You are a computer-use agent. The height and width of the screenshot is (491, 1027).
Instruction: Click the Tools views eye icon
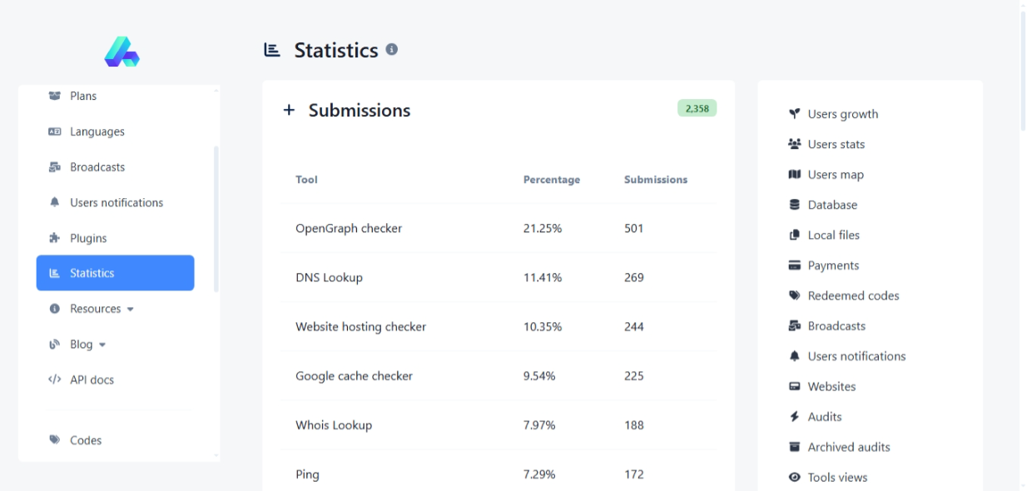(x=794, y=478)
